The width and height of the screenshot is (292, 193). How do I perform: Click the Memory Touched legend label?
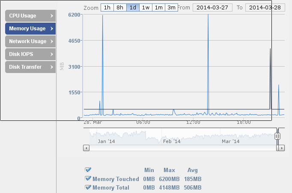116,179
